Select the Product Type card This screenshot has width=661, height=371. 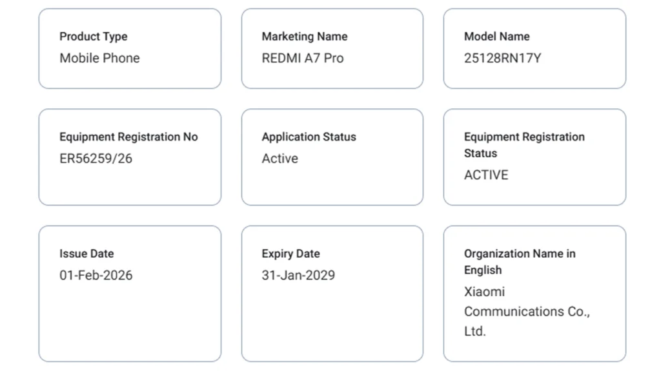[x=130, y=48]
